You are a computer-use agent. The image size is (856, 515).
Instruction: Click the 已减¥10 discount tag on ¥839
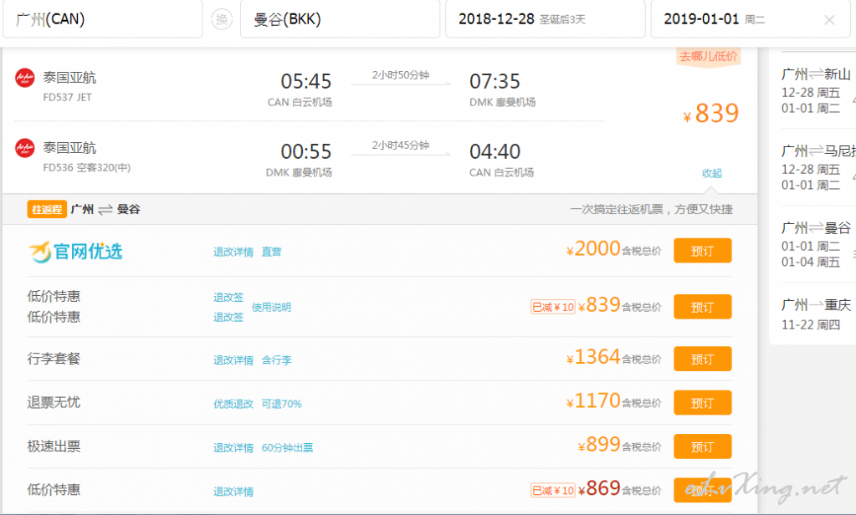pos(552,307)
